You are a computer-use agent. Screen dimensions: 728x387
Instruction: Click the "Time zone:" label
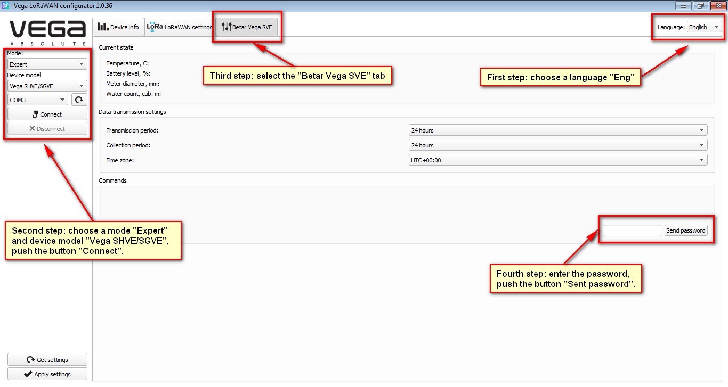(x=119, y=160)
